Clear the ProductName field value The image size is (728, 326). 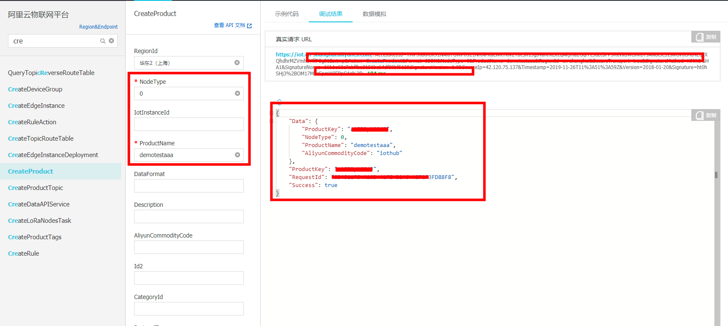237,155
